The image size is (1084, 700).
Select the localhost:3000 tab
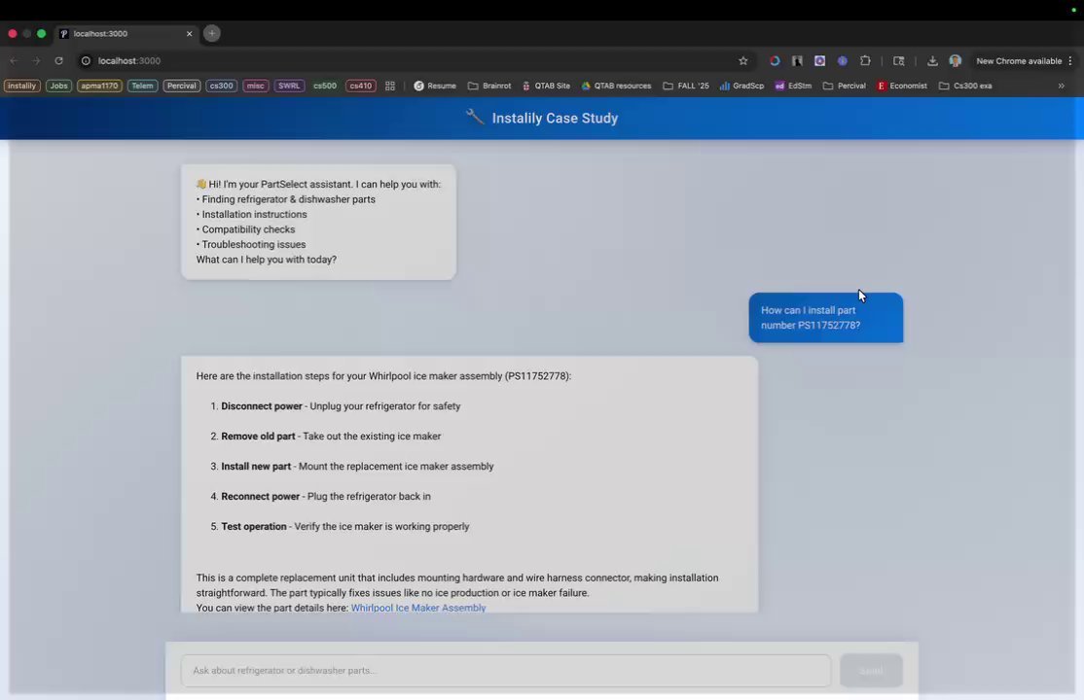click(x=126, y=33)
